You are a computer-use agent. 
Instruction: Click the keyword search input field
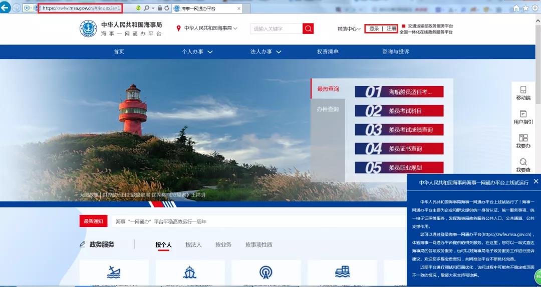pos(276,28)
